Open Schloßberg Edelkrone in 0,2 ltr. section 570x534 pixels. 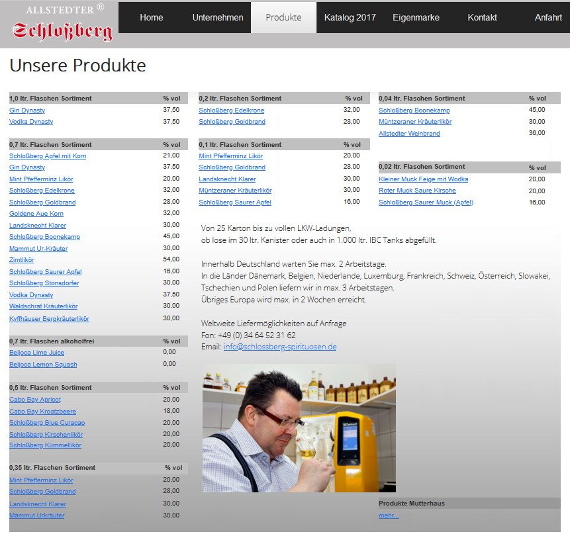pyautogui.click(x=232, y=111)
